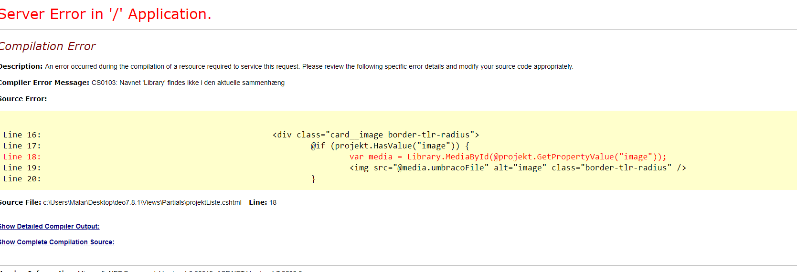The height and width of the screenshot is (272, 797).
Task: Click the Description label
Action: pyautogui.click(x=21, y=66)
